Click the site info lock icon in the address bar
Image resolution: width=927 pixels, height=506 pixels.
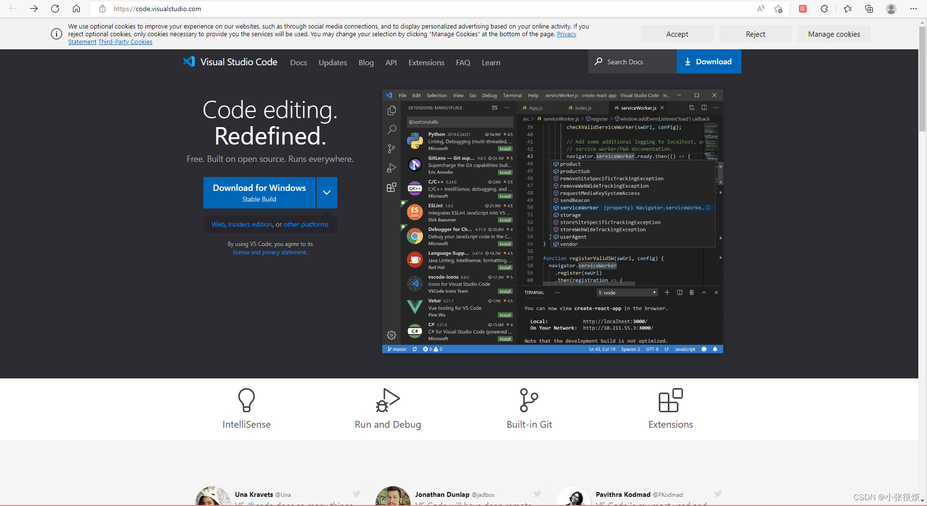click(x=102, y=9)
